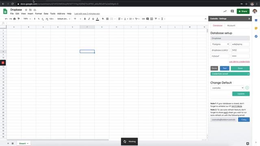Open the Help menu
This screenshot has width=260, height=146.
coord(69,14)
